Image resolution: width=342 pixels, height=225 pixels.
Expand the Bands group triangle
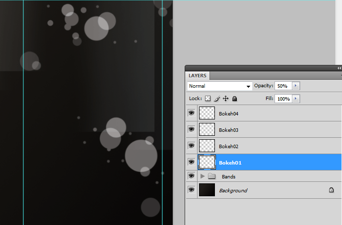pos(202,176)
